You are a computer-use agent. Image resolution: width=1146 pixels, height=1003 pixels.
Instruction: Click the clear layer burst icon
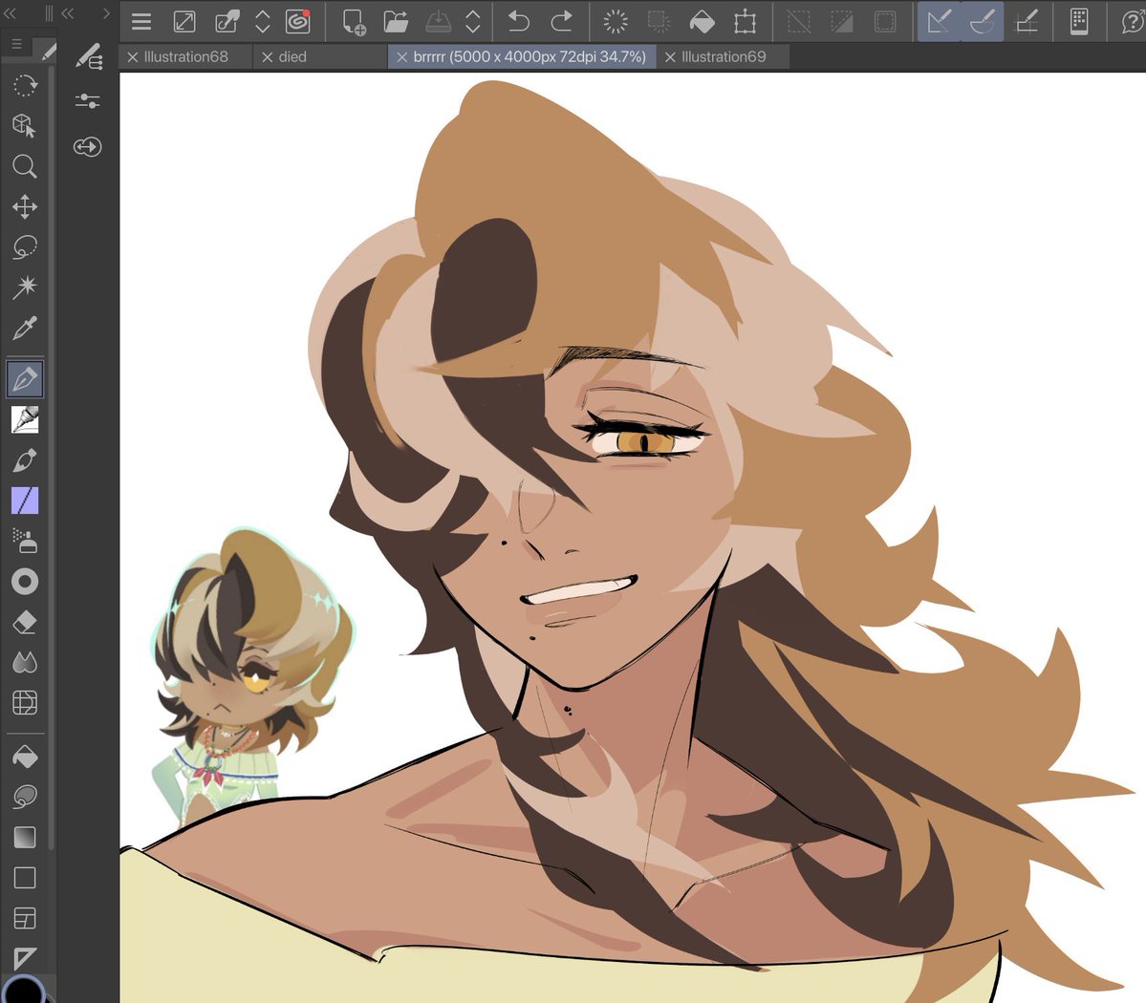(x=616, y=22)
